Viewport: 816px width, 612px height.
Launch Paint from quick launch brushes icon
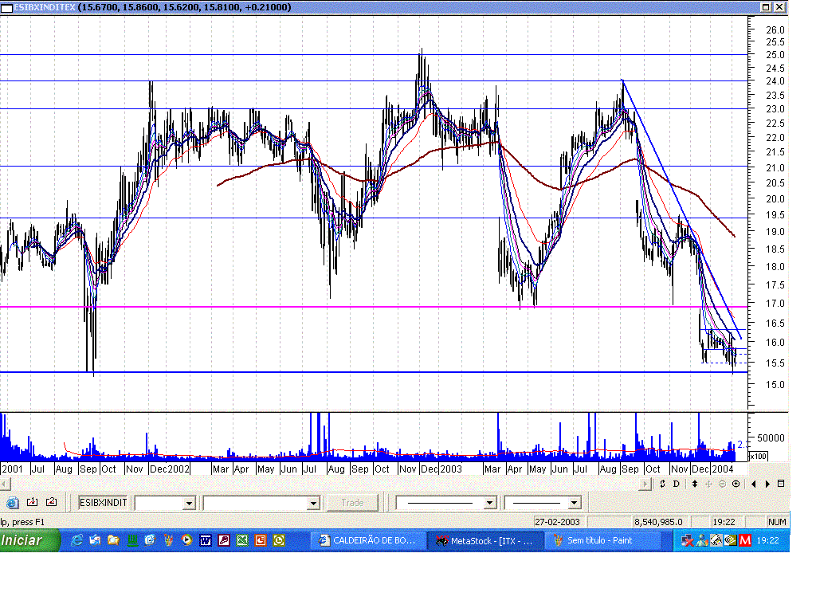pos(168,541)
